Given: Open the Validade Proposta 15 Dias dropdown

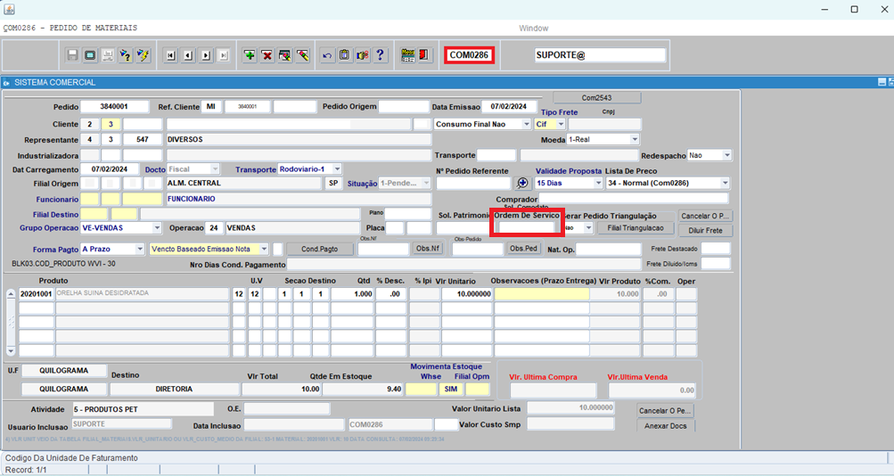Looking at the screenshot, I should tap(598, 183).
